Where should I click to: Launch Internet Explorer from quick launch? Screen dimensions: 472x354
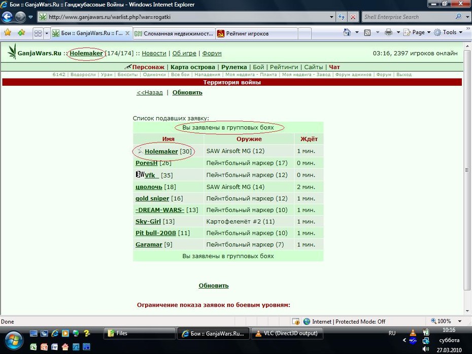coord(55,333)
